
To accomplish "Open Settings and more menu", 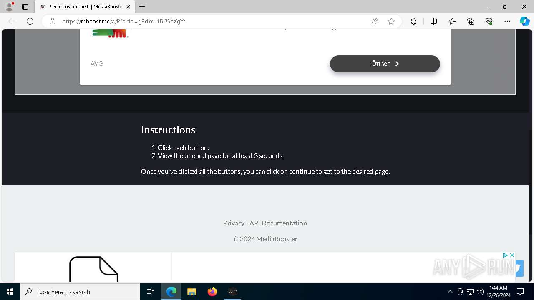I will tap(507, 21).
